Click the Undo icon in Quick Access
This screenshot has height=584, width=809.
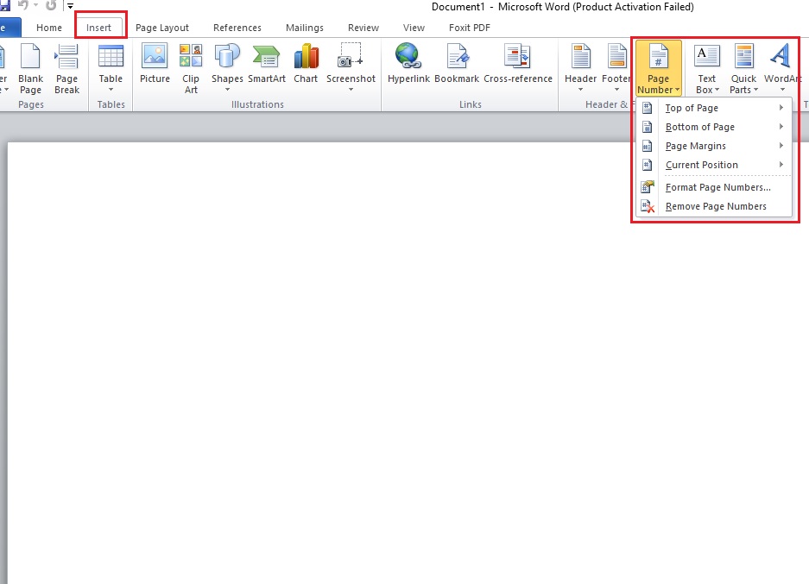pyautogui.click(x=23, y=6)
